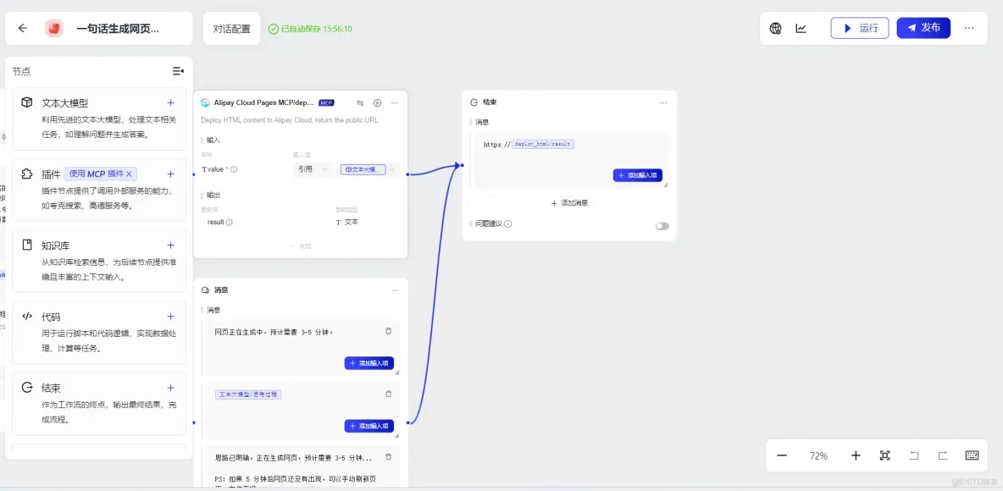1003x491 pixels.
Task: Go back using the left arrow
Action: click(22, 28)
